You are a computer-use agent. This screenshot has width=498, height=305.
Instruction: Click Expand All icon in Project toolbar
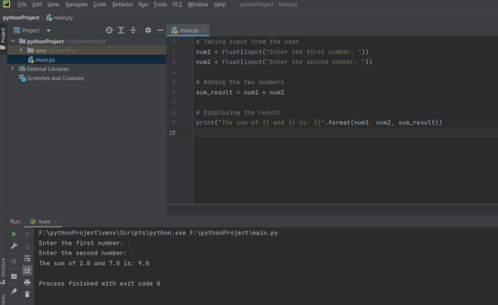point(121,30)
